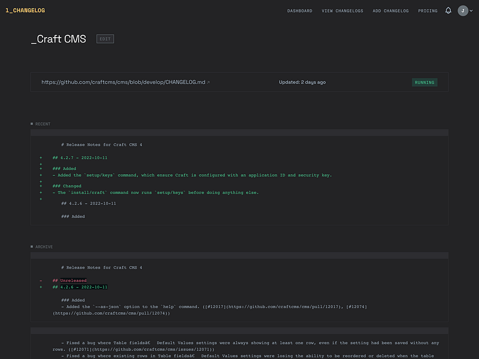Click the Edit button next to Craft CMS
The image size is (479, 359).
point(105,39)
